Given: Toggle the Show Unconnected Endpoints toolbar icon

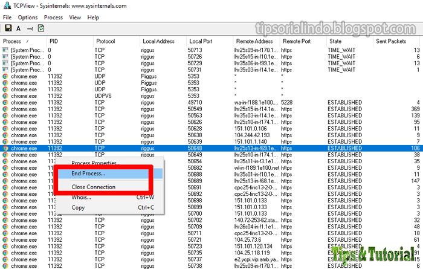Looking at the screenshot, I should (x=30, y=28).
